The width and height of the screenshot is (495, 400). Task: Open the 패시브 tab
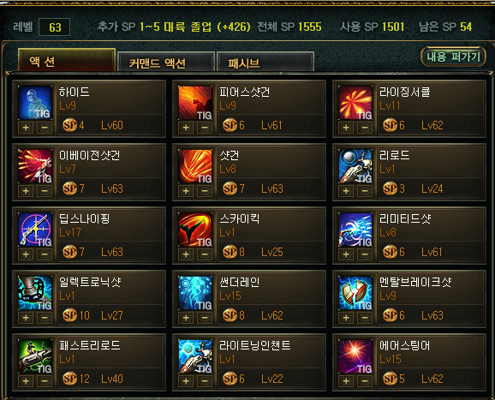(x=265, y=63)
